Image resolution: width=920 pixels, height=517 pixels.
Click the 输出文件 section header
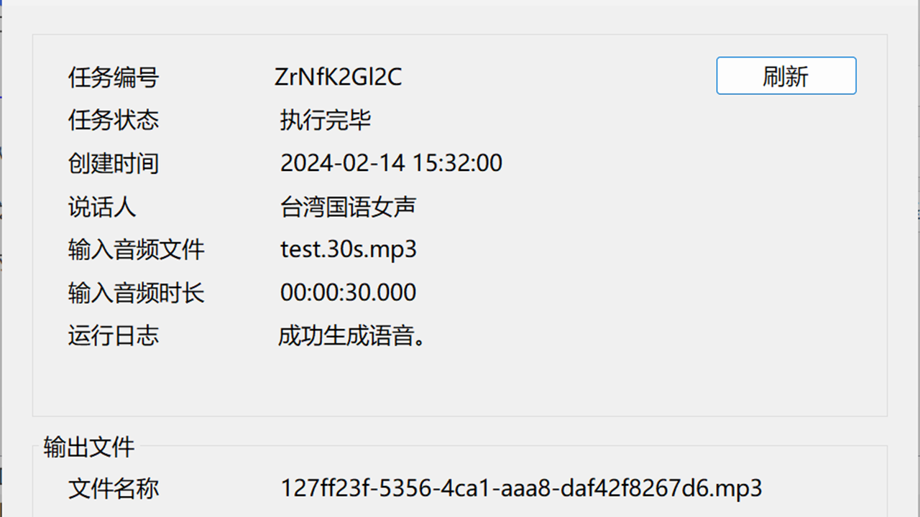pyautogui.click(x=88, y=447)
